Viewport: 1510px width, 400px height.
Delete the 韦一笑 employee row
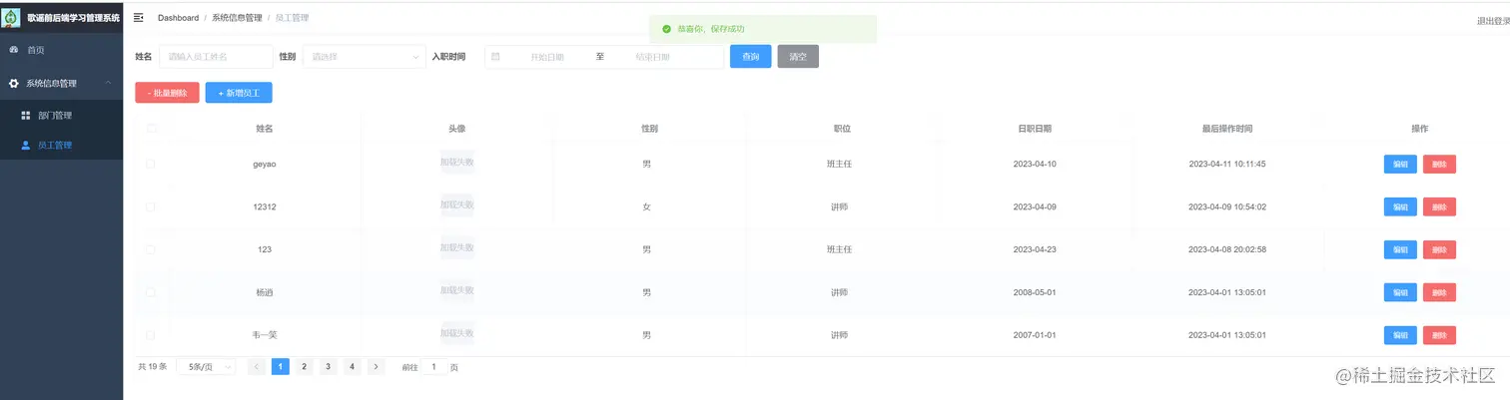click(x=1439, y=335)
